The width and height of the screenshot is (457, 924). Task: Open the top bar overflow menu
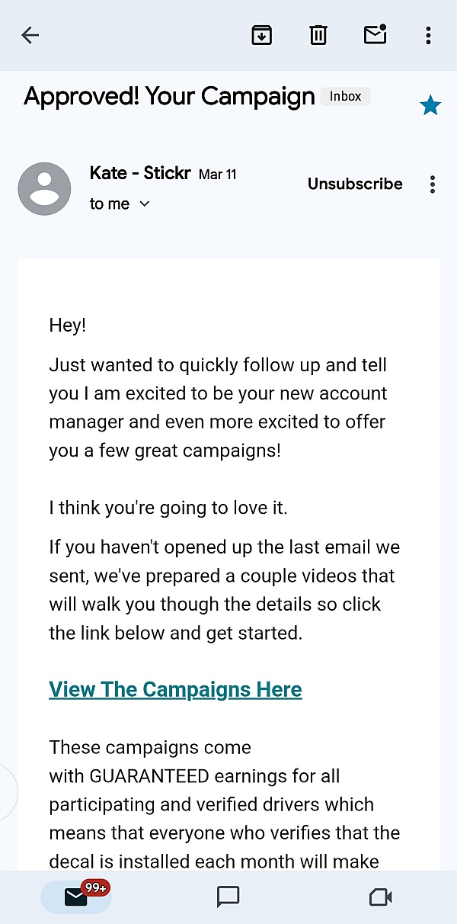(x=429, y=35)
